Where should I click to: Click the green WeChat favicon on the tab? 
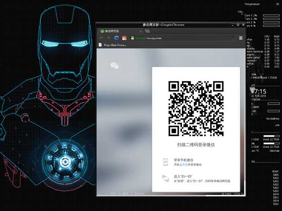pyautogui.click(x=102, y=31)
